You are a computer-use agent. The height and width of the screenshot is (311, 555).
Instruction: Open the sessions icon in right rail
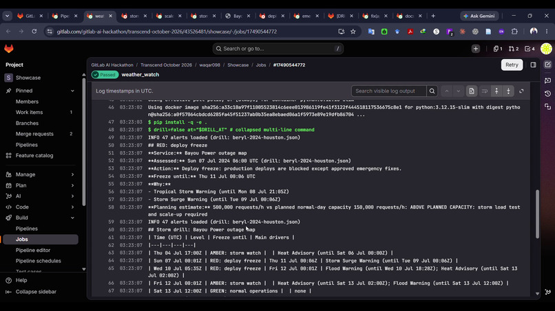(x=547, y=106)
